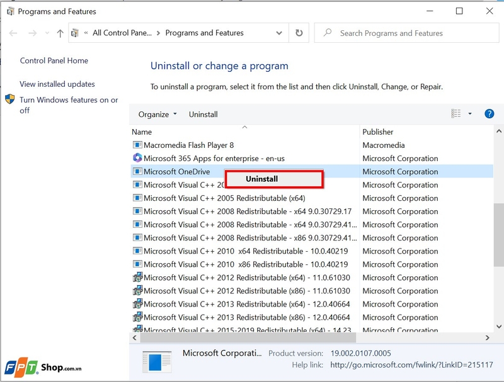
Task: Refresh the Programs and Features list
Action: pyautogui.click(x=299, y=33)
